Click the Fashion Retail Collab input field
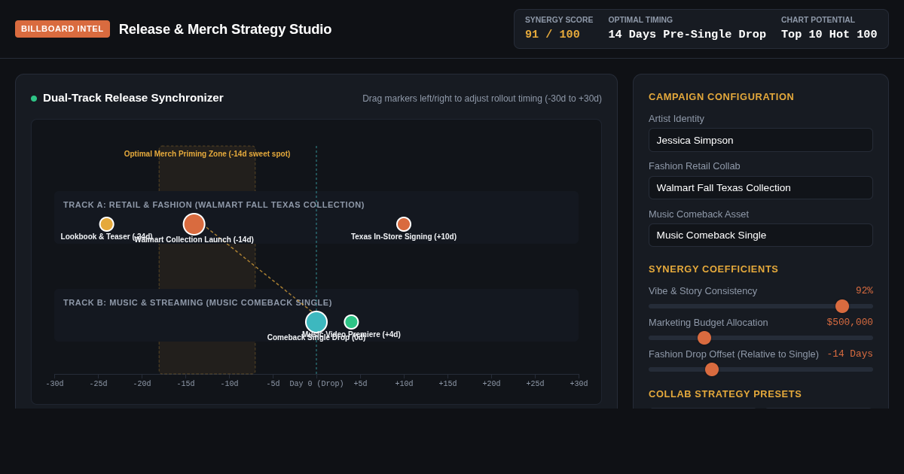This screenshot has width=904, height=474. (x=761, y=187)
